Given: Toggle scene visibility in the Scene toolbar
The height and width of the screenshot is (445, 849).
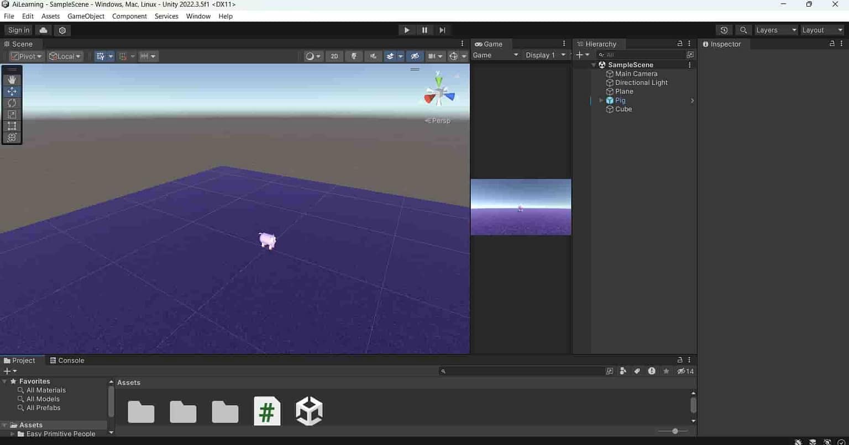Looking at the screenshot, I should (415, 56).
